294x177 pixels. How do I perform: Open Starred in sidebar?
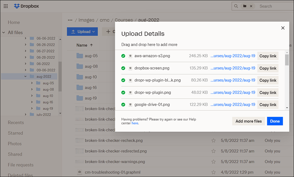click(x=15, y=133)
